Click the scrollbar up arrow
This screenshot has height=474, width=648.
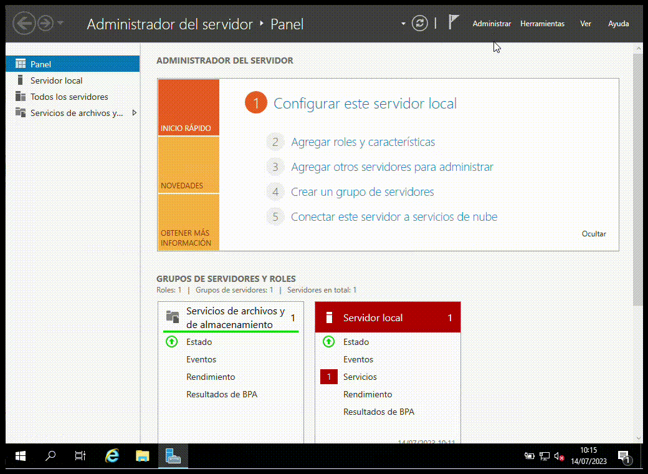point(638,48)
